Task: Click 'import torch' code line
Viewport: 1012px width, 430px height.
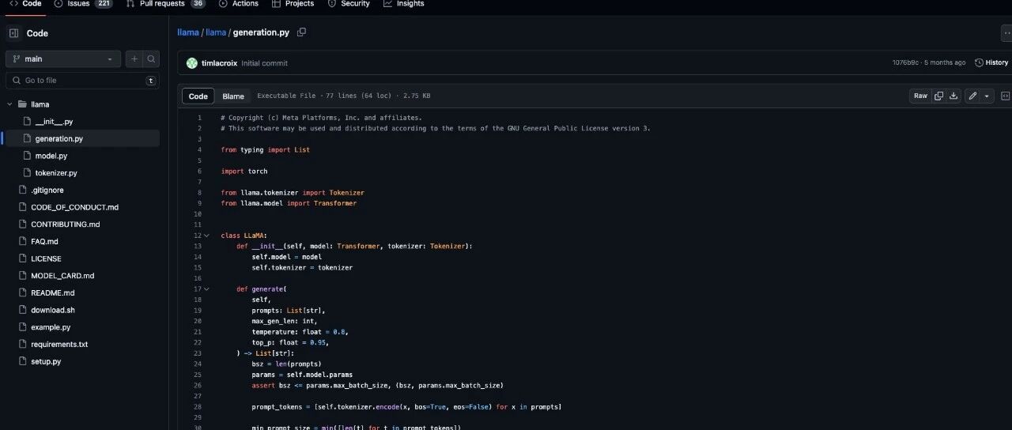Action: pyautogui.click(x=244, y=172)
